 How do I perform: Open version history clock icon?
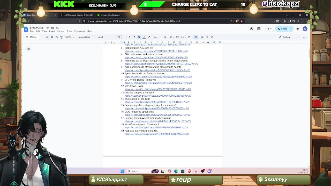click(251, 29)
